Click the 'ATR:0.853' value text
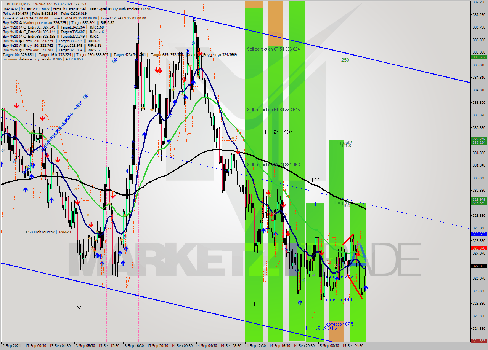488x350 pixels. pyautogui.click(x=75, y=59)
